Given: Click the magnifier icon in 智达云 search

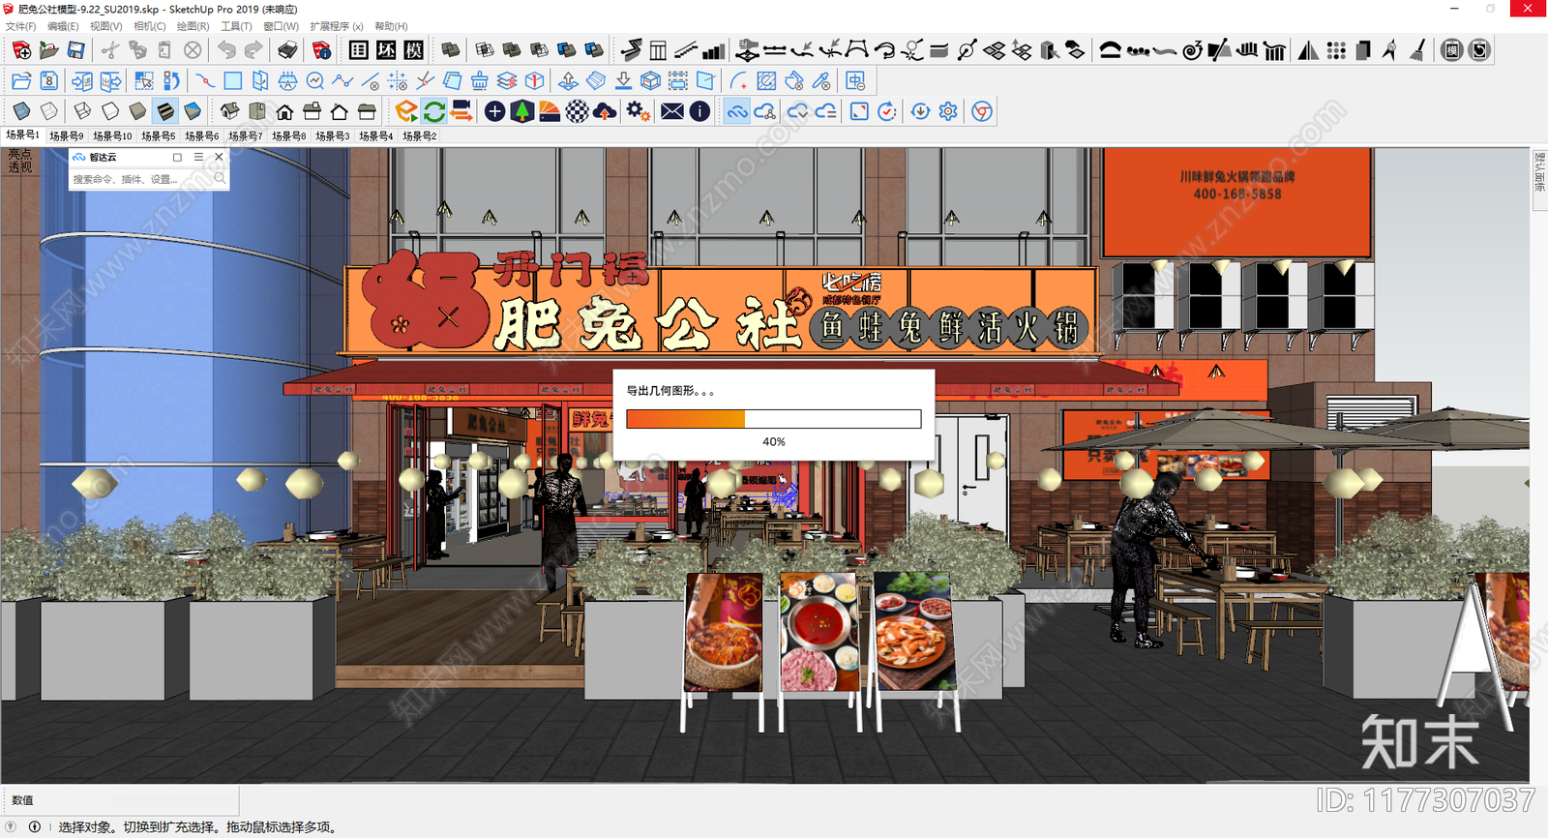Looking at the screenshot, I should point(220,179).
